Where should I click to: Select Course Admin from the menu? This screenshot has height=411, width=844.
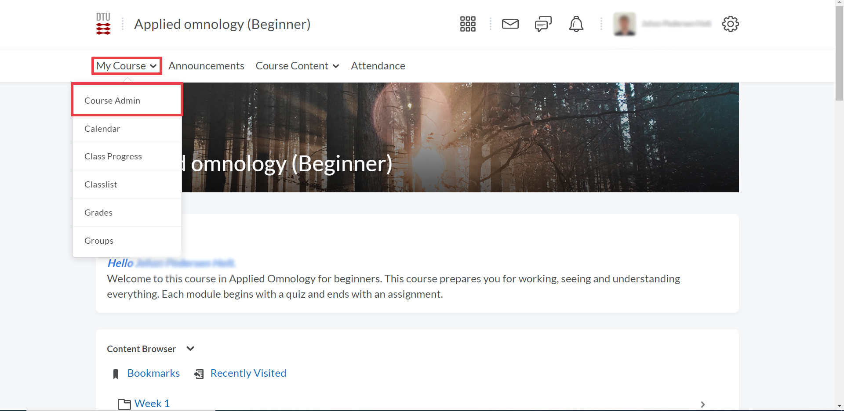112,101
